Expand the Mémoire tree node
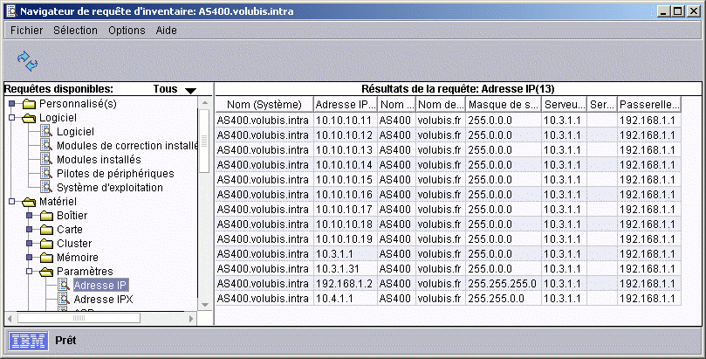706x359 pixels. pyautogui.click(x=30, y=258)
